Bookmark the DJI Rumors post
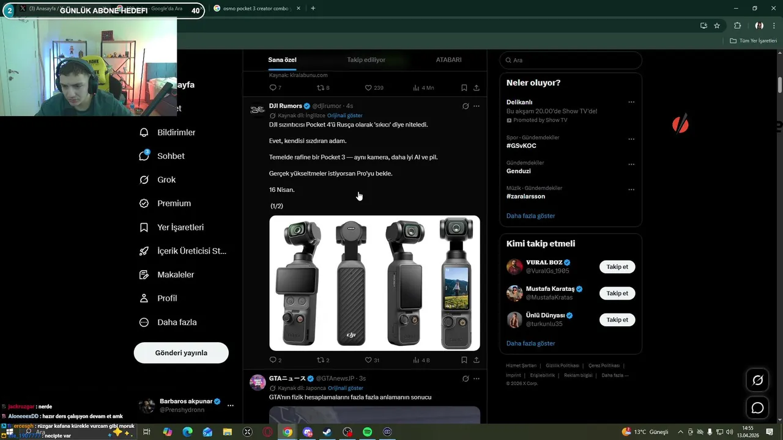The image size is (783, 440). 464,360
